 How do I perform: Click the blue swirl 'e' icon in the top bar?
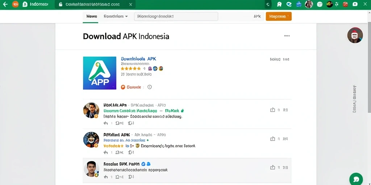point(289,4)
